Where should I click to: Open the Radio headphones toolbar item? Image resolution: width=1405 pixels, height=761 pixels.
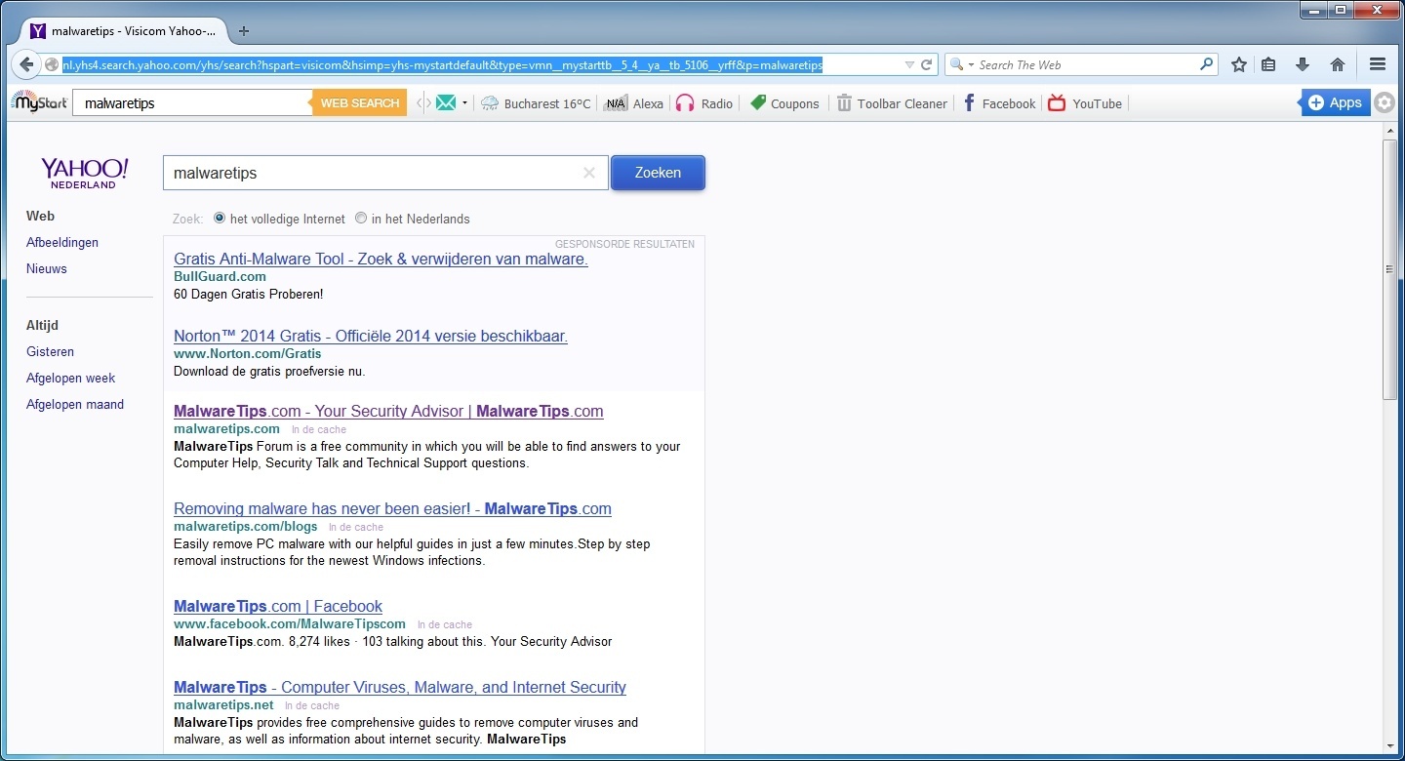[703, 103]
